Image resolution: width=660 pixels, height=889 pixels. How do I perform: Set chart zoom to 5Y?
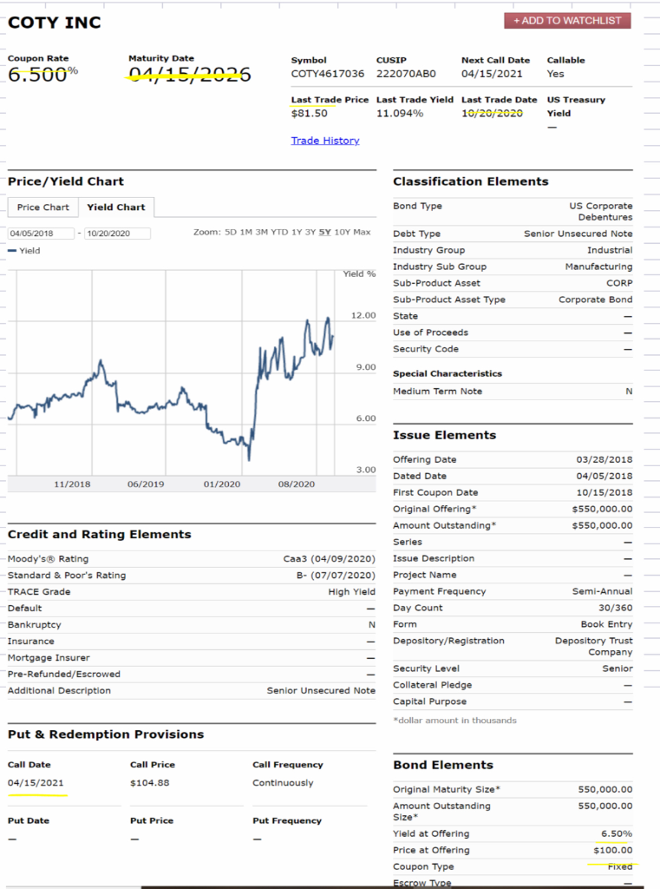pyautogui.click(x=324, y=233)
